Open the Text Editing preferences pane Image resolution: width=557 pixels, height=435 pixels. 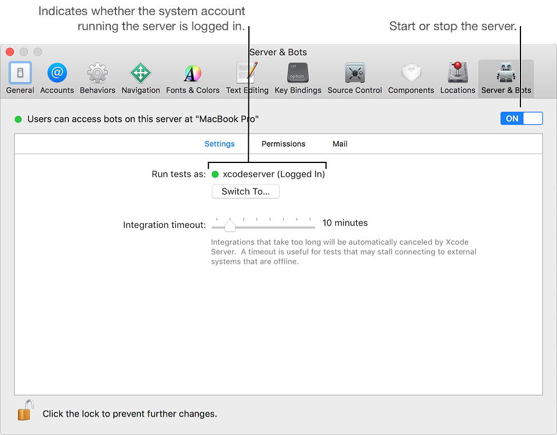click(247, 78)
